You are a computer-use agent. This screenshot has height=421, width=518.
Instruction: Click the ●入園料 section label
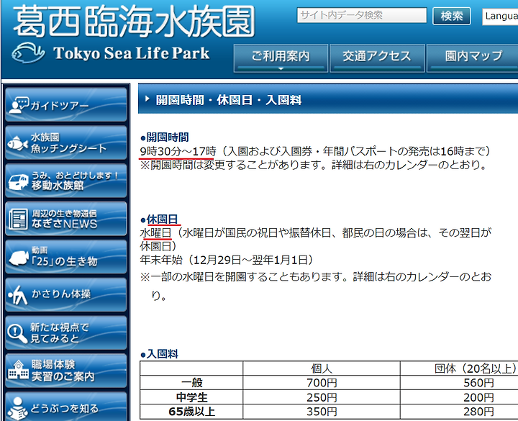click(x=159, y=354)
